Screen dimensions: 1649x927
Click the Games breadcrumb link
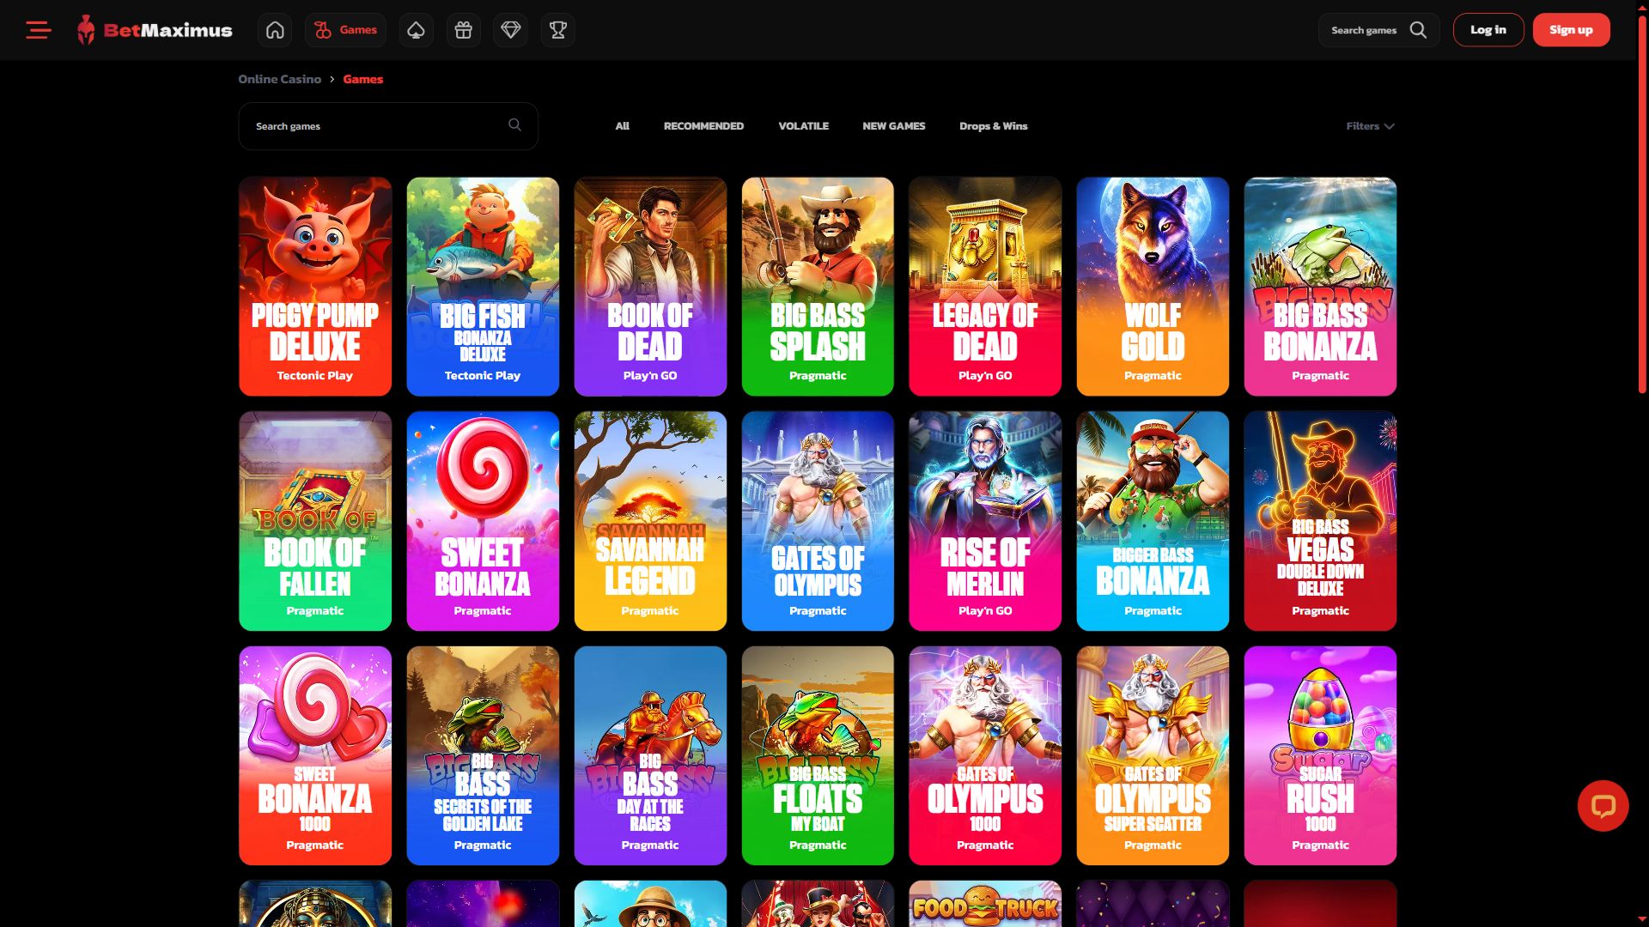pyautogui.click(x=363, y=79)
